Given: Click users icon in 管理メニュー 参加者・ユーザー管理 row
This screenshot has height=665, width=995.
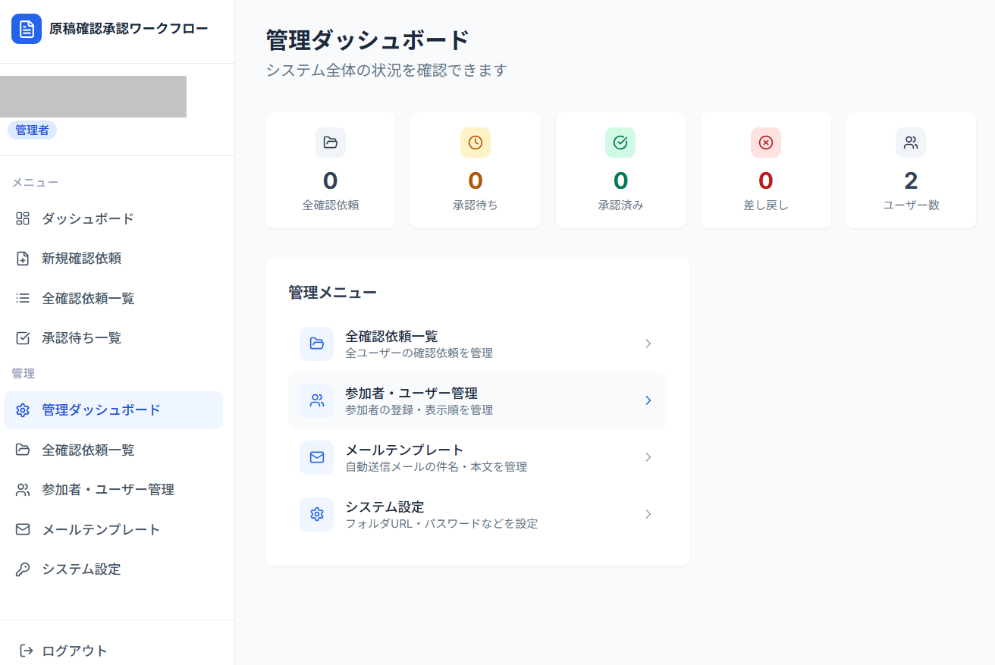Looking at the screenshot, I should point(317,400).
